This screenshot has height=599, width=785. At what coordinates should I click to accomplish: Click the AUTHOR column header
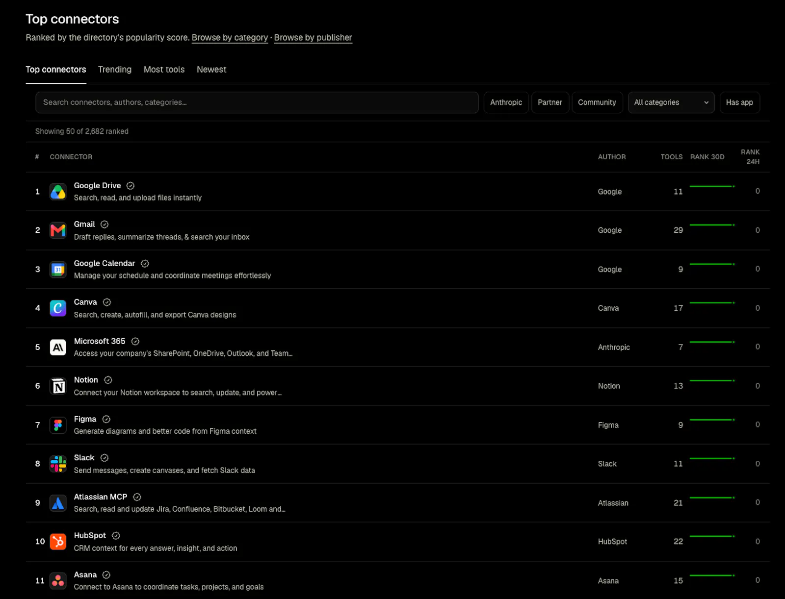point(612,157)
